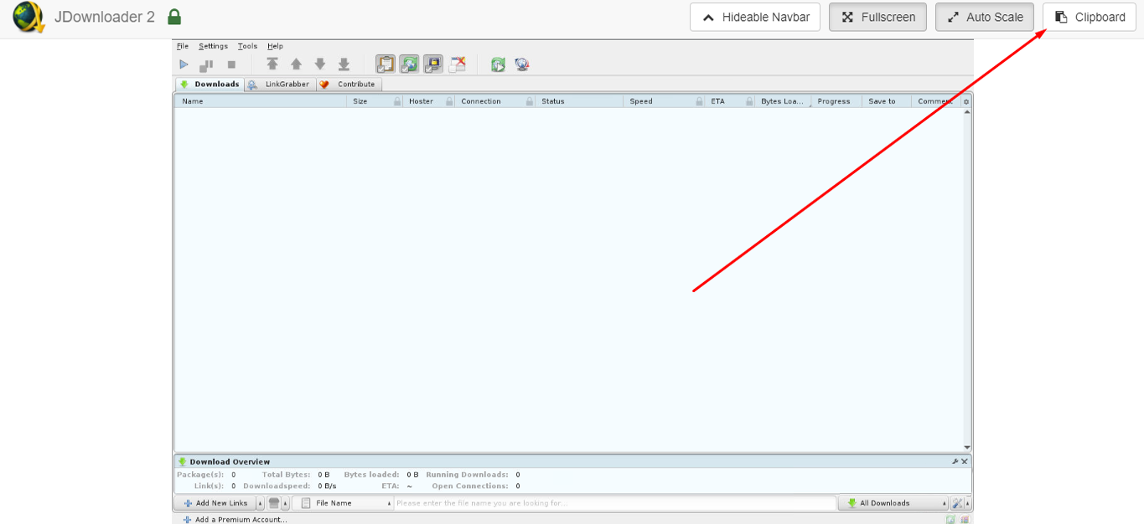
Task: Toggle automatic reconnect mode
Action: (x=409, y=64)
